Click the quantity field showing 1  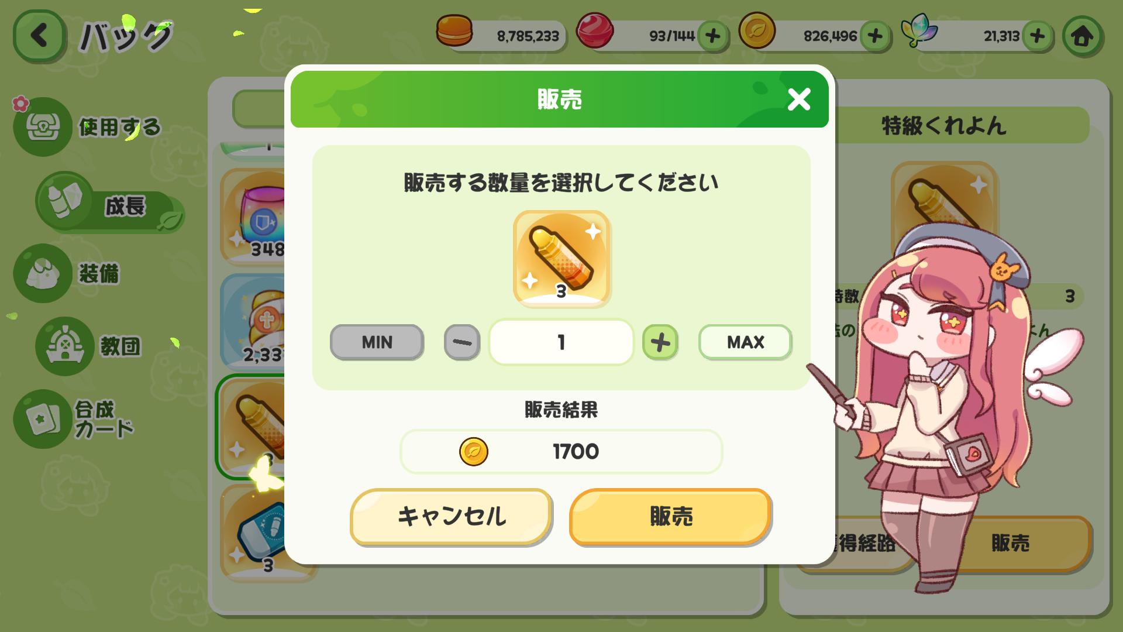click(x=561, y=342)
